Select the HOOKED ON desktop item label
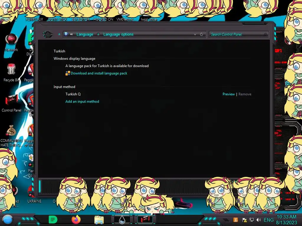302x226 pixels. coord(103,19)
